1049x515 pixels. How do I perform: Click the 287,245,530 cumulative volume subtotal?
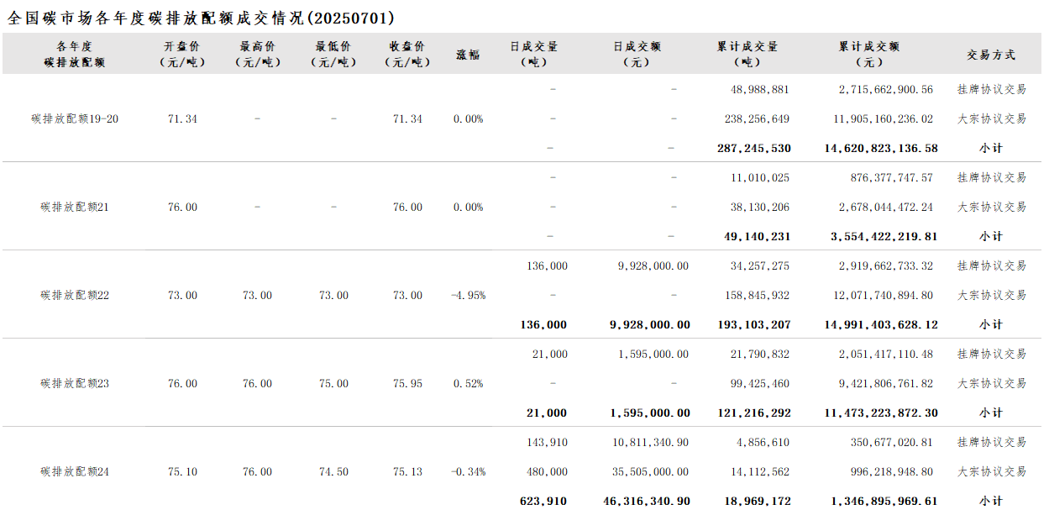[754, 149]
